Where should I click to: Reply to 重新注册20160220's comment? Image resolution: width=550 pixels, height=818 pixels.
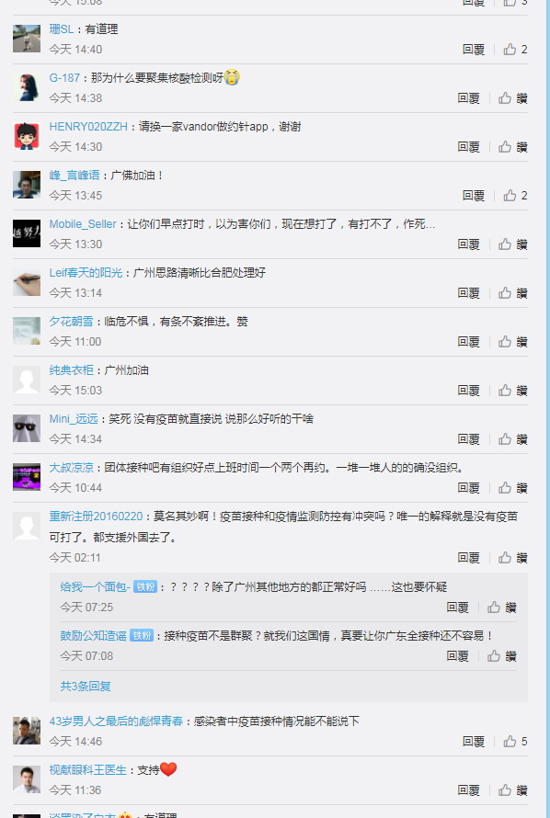[x=468, y=558]
